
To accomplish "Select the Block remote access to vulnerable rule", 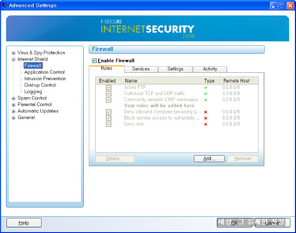I will 162,118.
